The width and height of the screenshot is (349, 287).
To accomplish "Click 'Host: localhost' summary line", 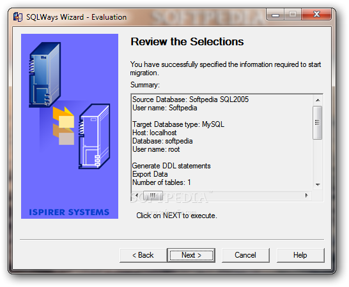I will coord(154,133).
